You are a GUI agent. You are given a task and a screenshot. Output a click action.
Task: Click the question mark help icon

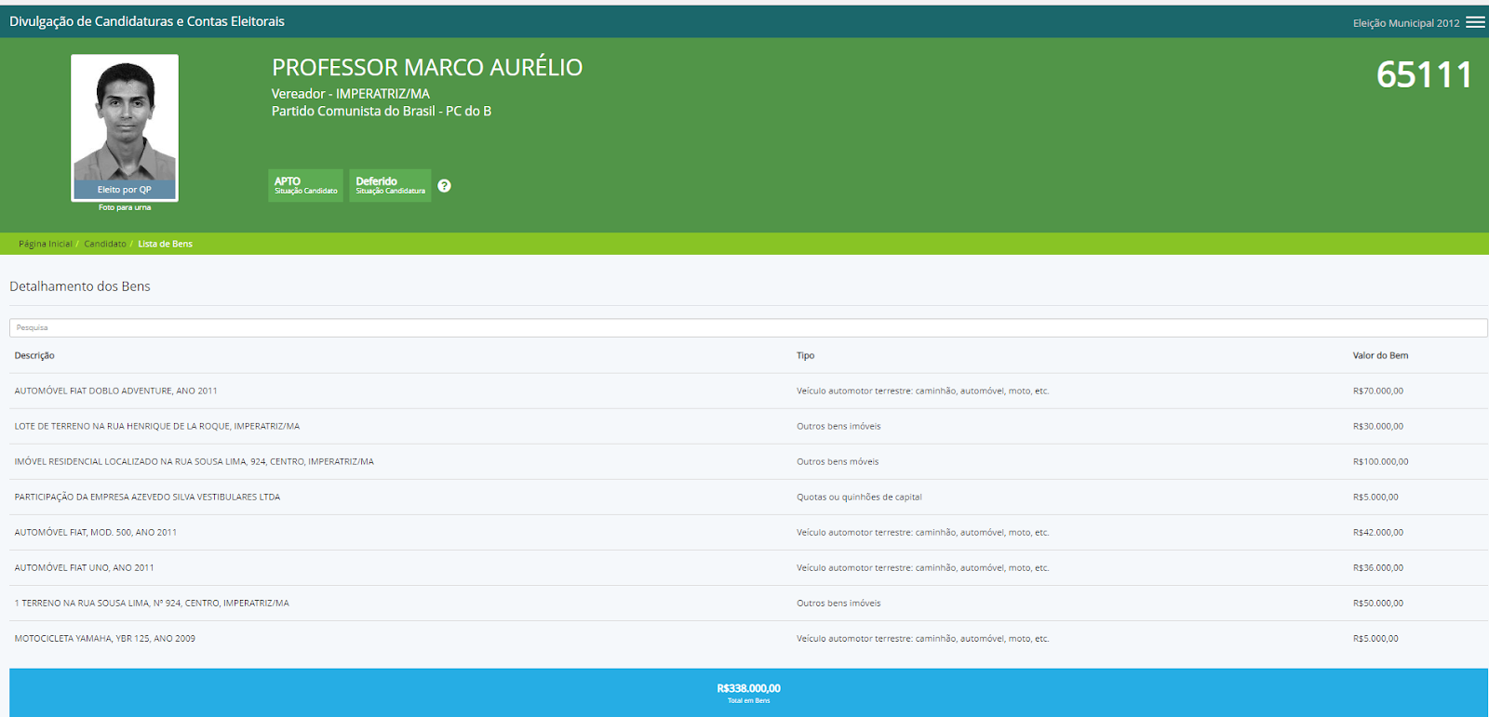click(x=445, y=186)
